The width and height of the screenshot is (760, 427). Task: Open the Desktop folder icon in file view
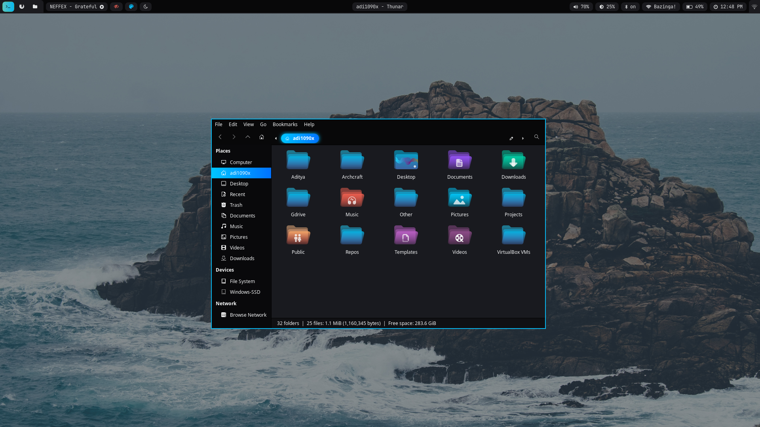point(406,165)
